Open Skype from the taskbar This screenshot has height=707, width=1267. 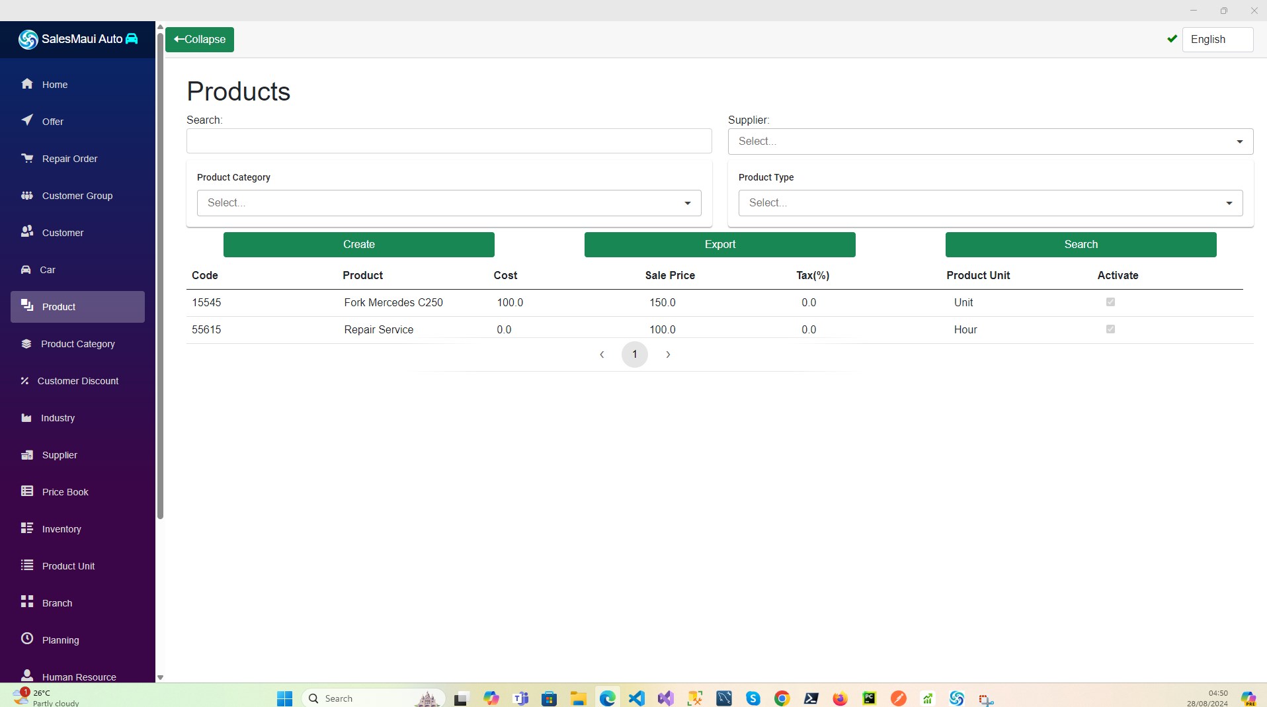click(753, 698)
